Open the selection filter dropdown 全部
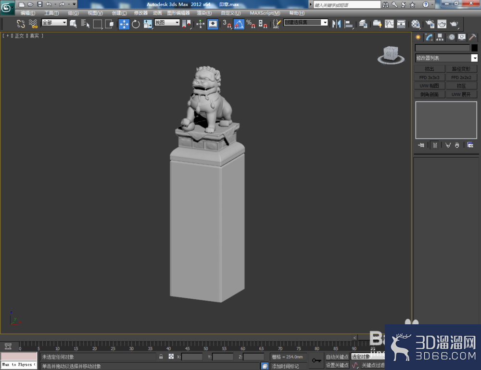This screenshot has width=481, height=370. click(54, 23)
